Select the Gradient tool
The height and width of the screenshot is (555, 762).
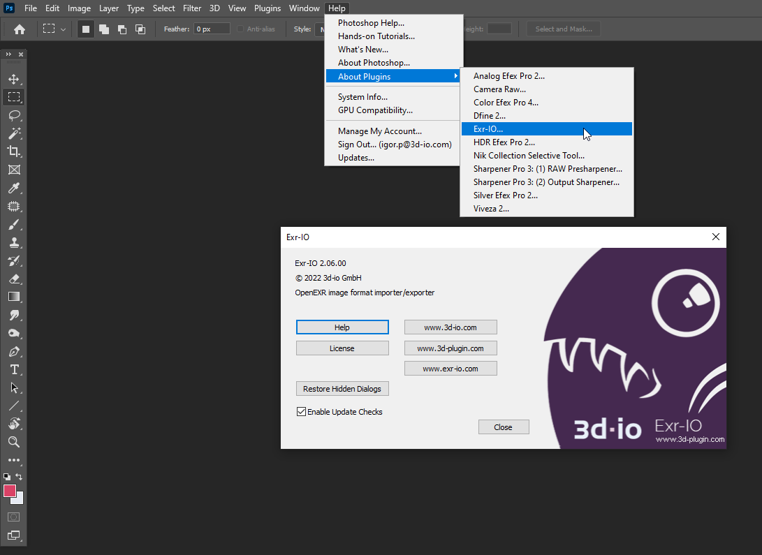coord(13,297)
